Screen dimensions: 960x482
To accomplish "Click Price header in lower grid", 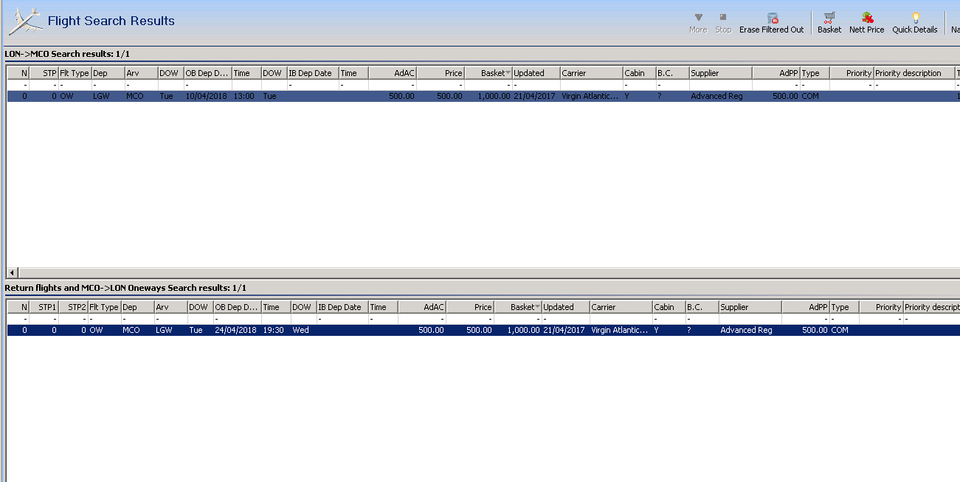I will pos(470,307).
